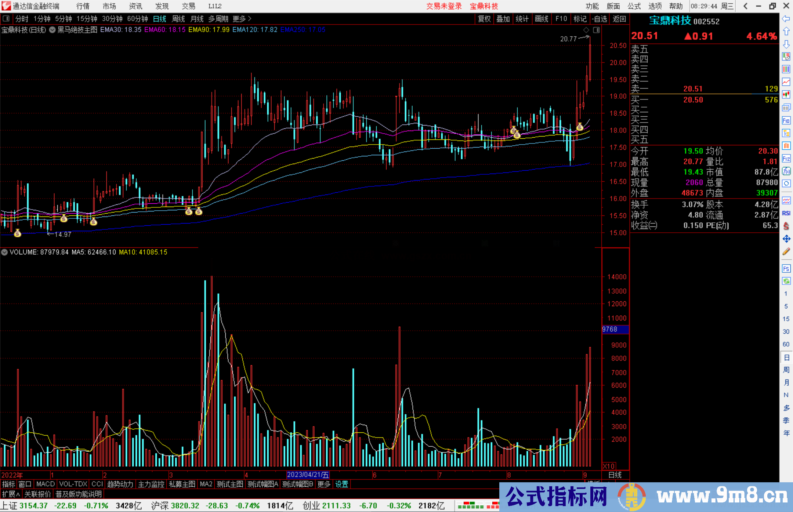Click the 2023/04/21 date marker on timeline
This screenshot has height=512, width=793.
pos(308,475)
